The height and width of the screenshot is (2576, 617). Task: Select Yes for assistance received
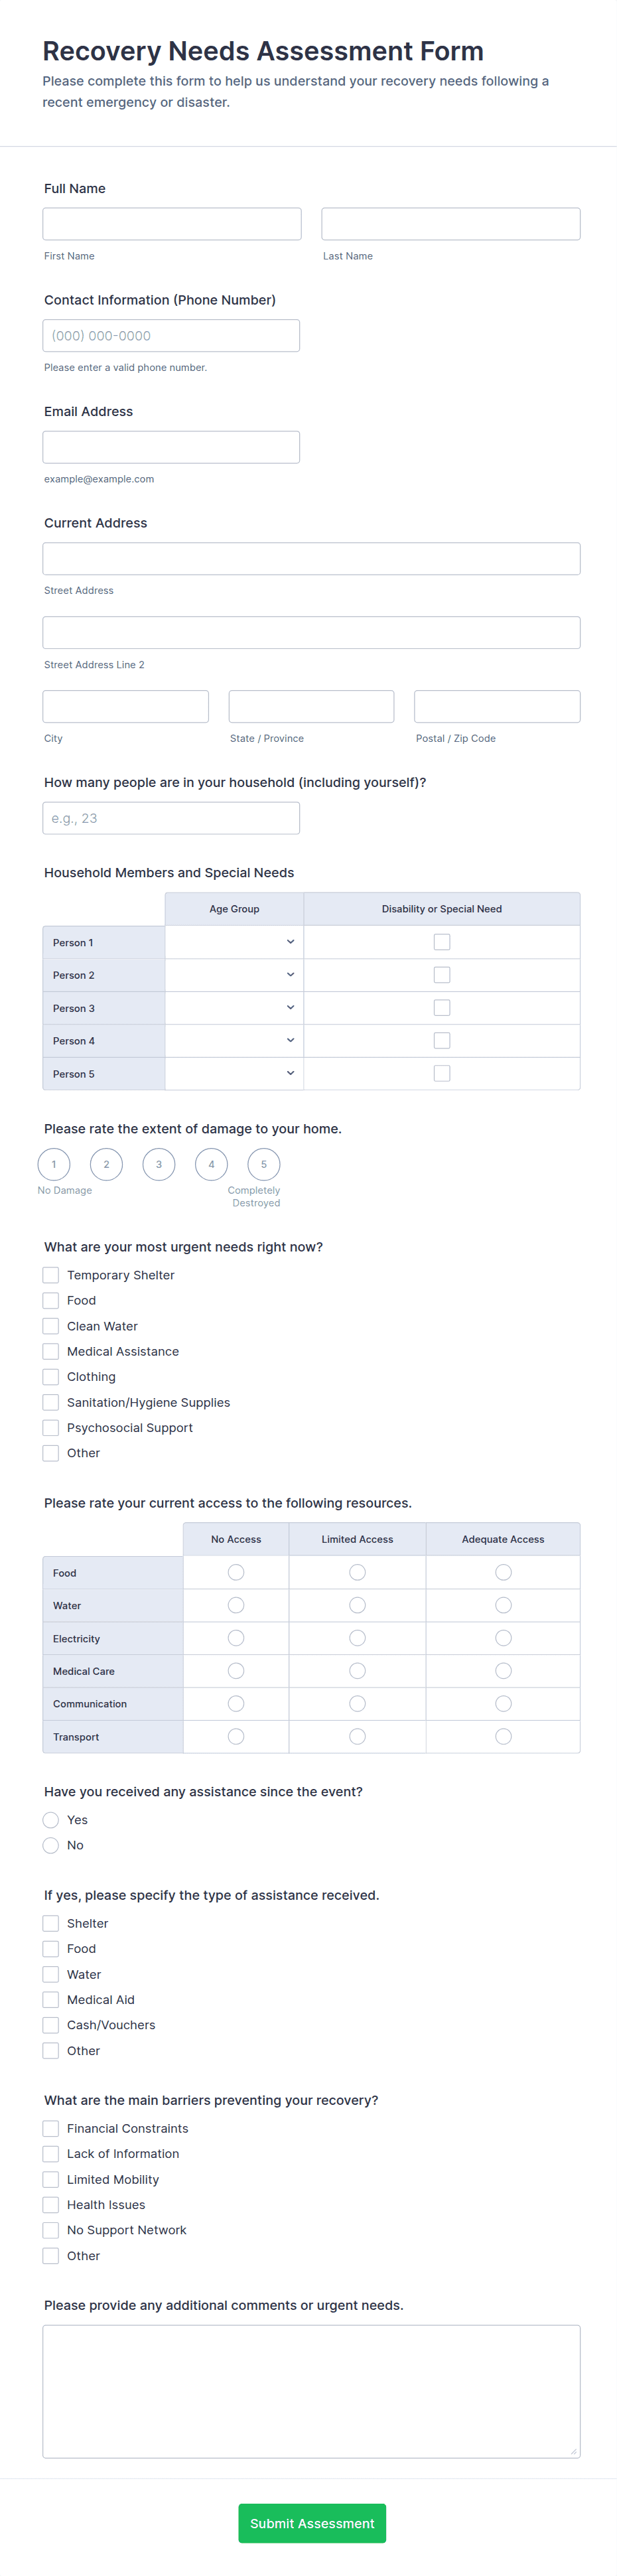[51, 1820]
